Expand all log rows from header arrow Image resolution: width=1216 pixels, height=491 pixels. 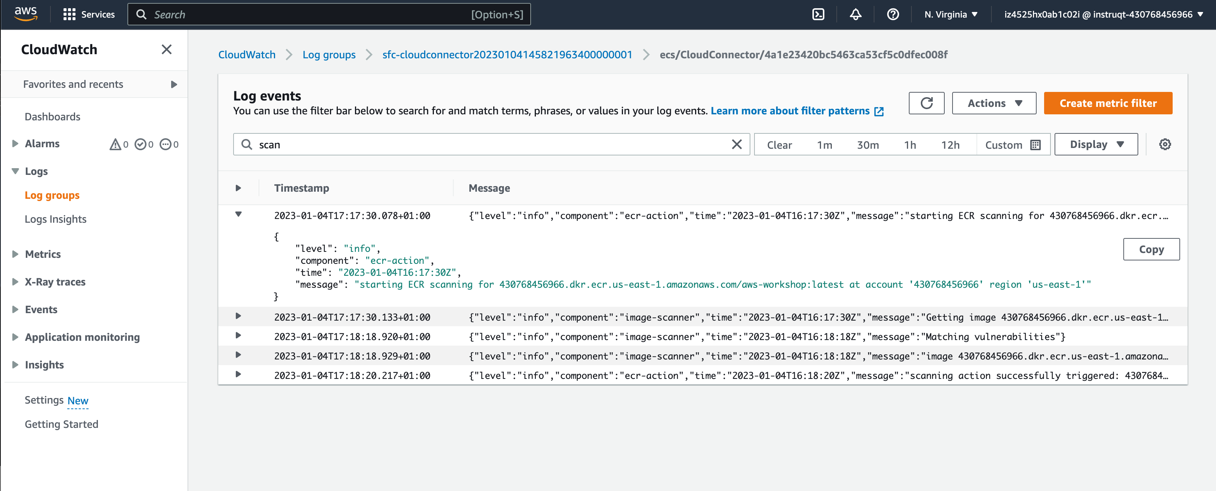[238, 188]
